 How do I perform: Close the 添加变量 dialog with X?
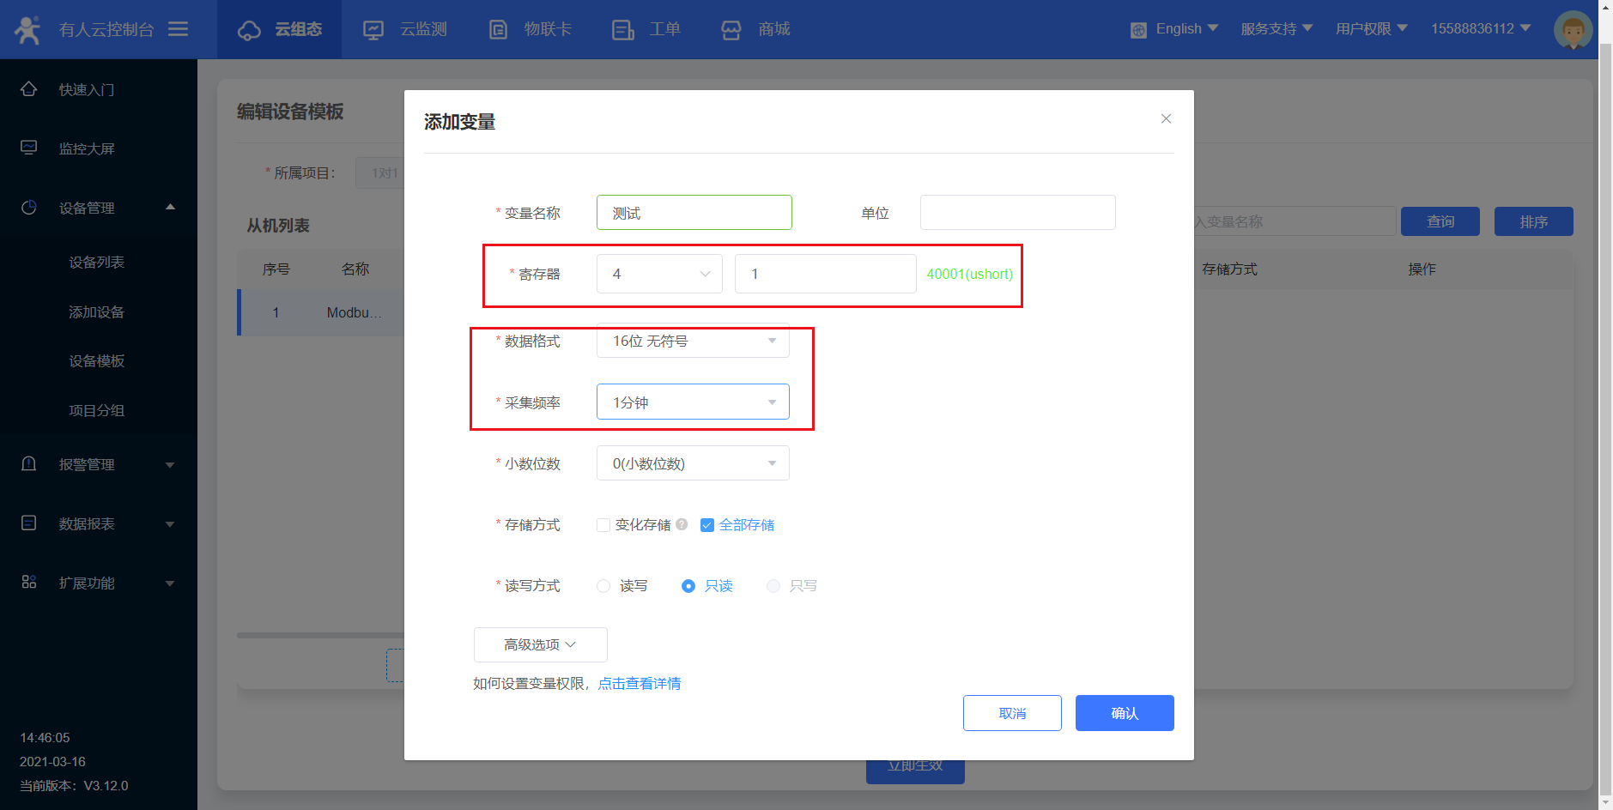(x=1166, y=118)
